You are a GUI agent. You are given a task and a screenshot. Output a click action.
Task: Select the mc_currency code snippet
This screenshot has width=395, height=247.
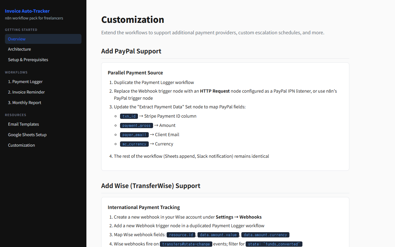pyautogui.click(x=134, y=144)
